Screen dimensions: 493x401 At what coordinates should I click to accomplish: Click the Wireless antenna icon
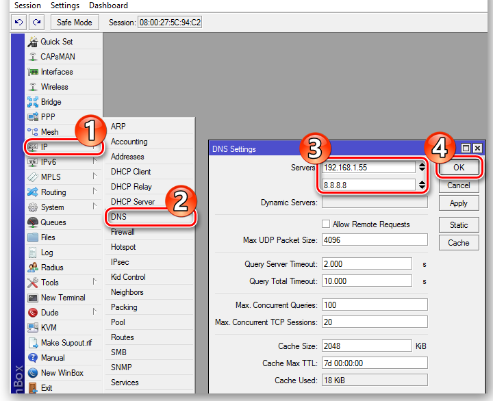tap(33, 86)
